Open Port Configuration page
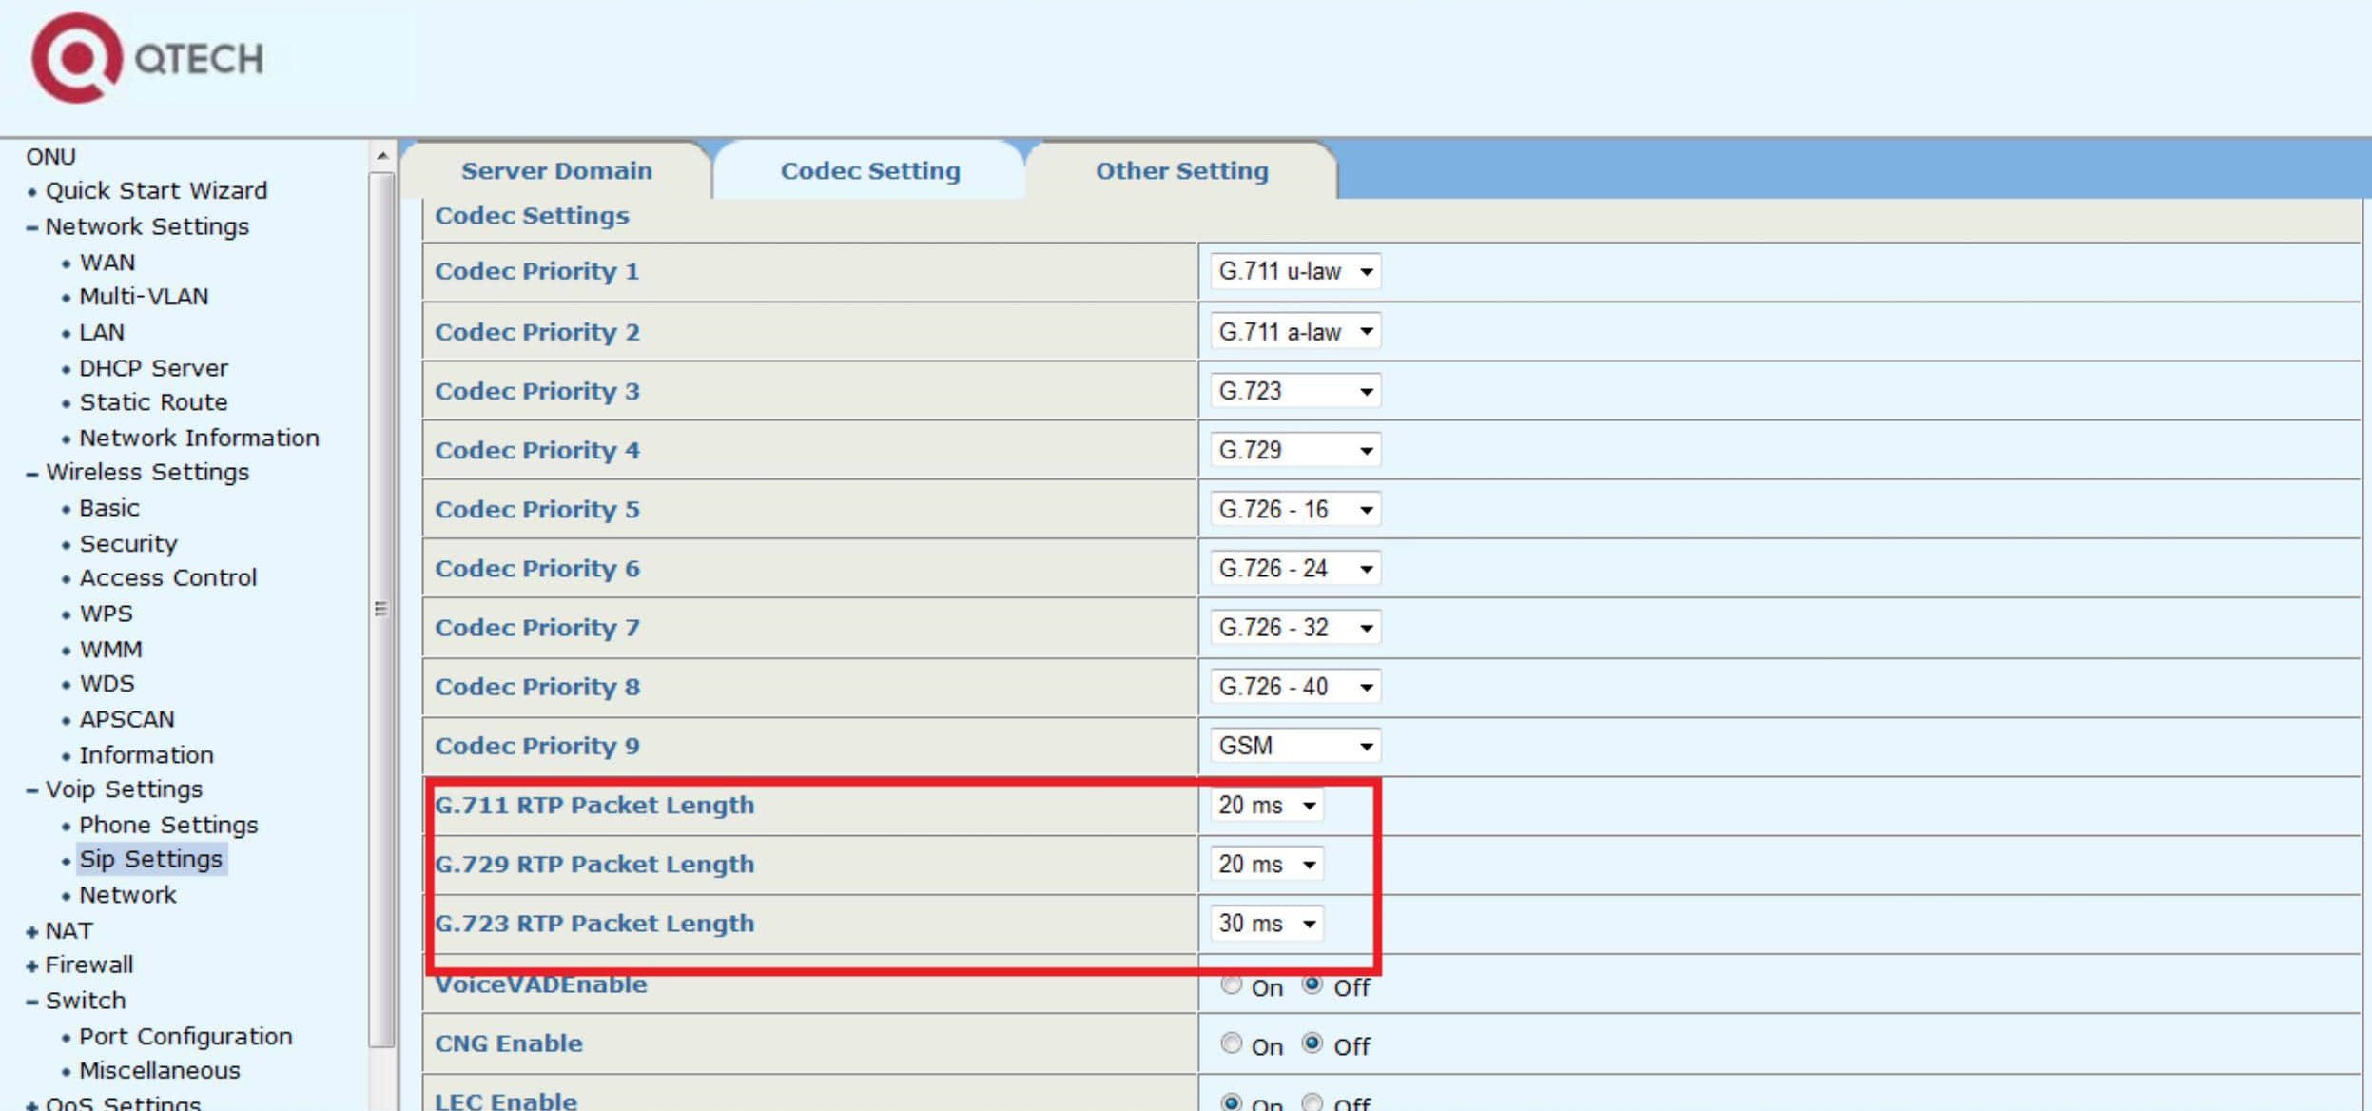The image size is (2372, 1111). [x=185, y=1037]
